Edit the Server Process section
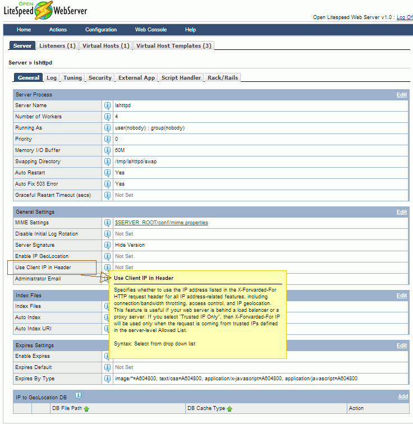Image resolution: width=413 pixels, height=424 pixels. click(x=402, y=95)
